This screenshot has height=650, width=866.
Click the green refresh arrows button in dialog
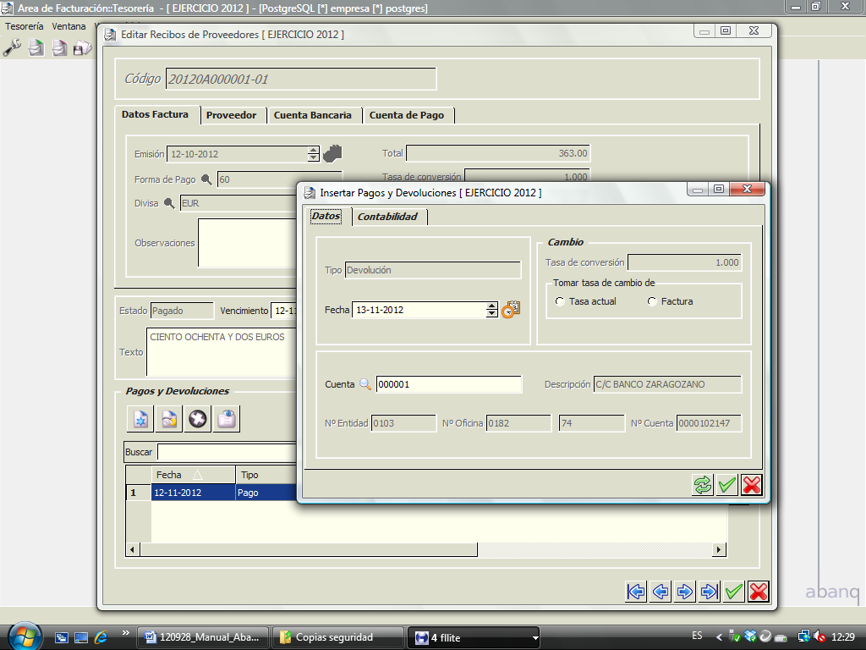click(x=703, y=485)
